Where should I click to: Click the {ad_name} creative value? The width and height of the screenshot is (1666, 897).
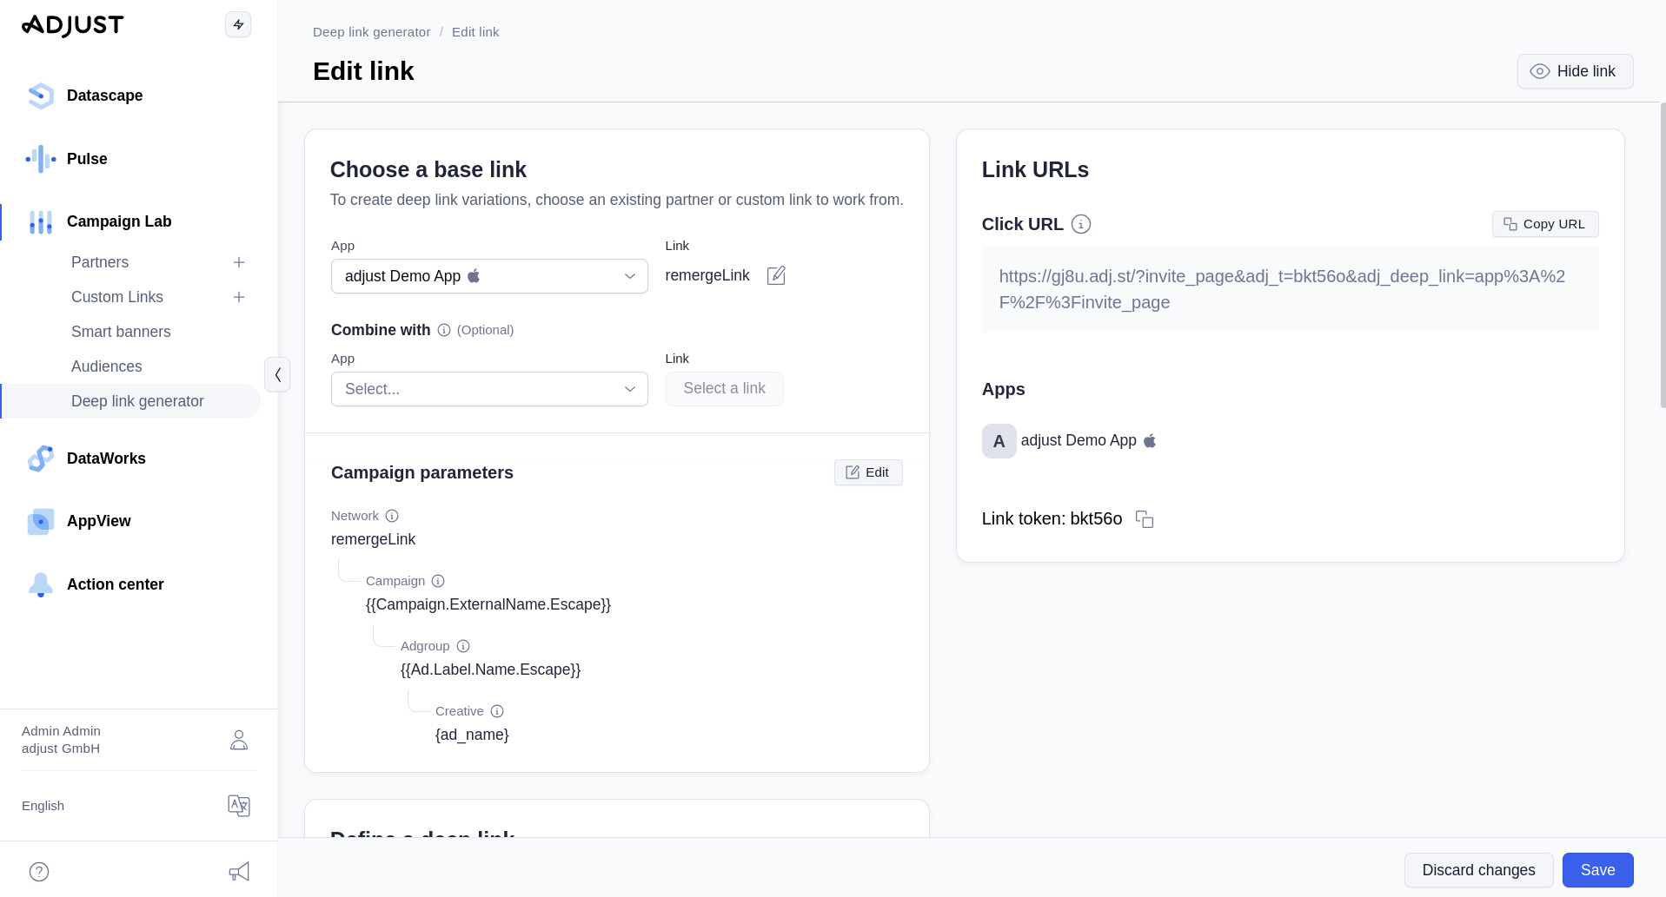(x=472, y=735)
